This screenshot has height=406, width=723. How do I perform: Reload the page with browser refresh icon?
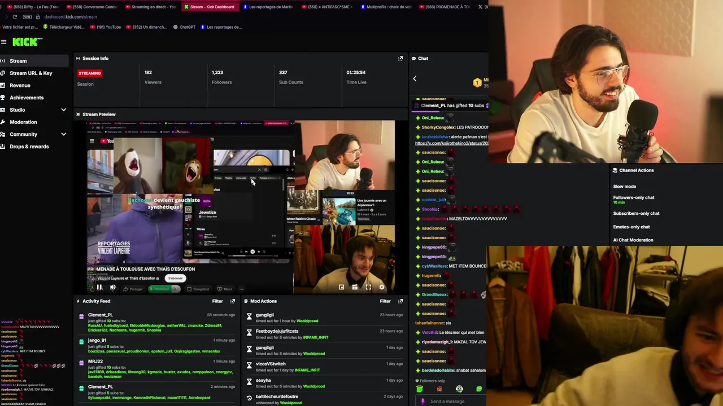pyautogui.click(x=15, y=17)
